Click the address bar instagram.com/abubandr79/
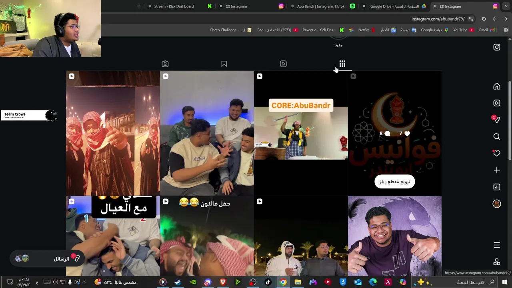The width and height of the screenshot is (512, 288). click(x=438, y=19)
